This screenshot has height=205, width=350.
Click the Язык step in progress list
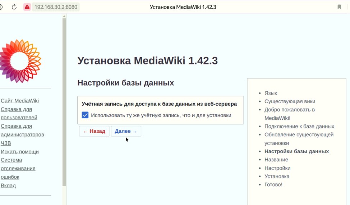click(271, 93)
